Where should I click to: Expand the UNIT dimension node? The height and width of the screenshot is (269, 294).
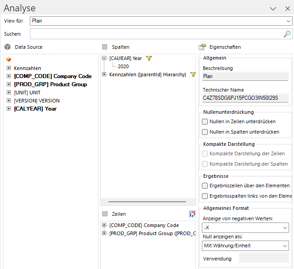[x=9, y=93]
